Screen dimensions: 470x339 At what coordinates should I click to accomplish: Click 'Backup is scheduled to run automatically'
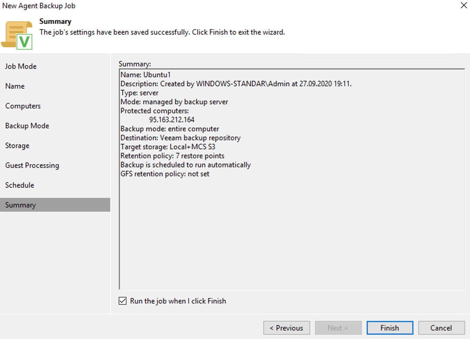(x=186, y=165)
